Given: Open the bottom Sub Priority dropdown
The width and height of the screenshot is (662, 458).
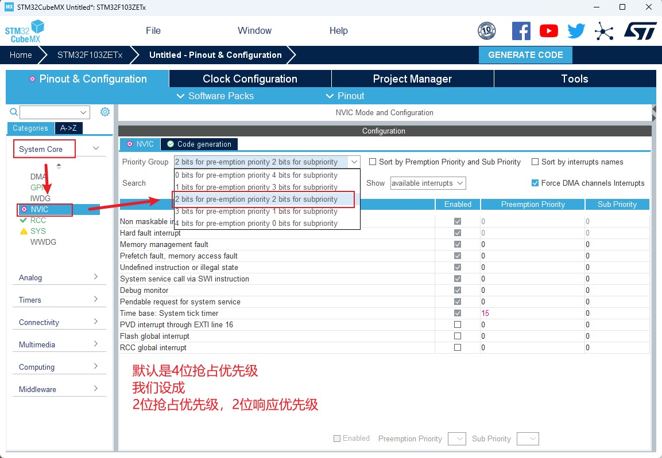Looking at the screenshot, I should click(x=528, y=439).
